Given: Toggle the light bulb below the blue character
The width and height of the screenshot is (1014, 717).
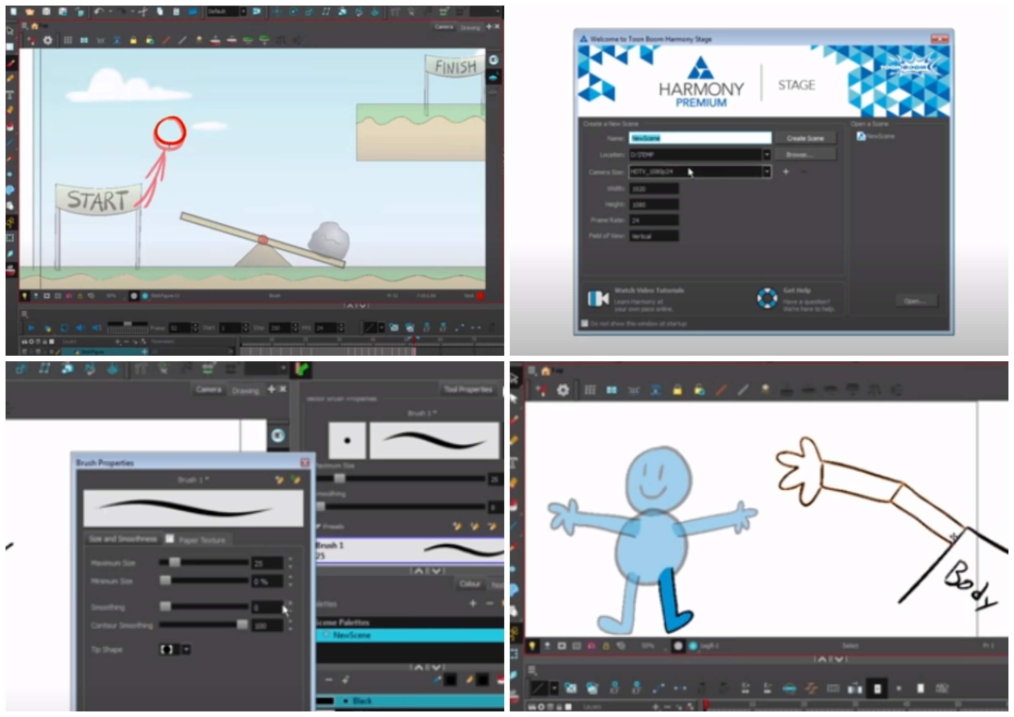Looking at the screenshot, I should pyautogui.click(x=533, y=646).
